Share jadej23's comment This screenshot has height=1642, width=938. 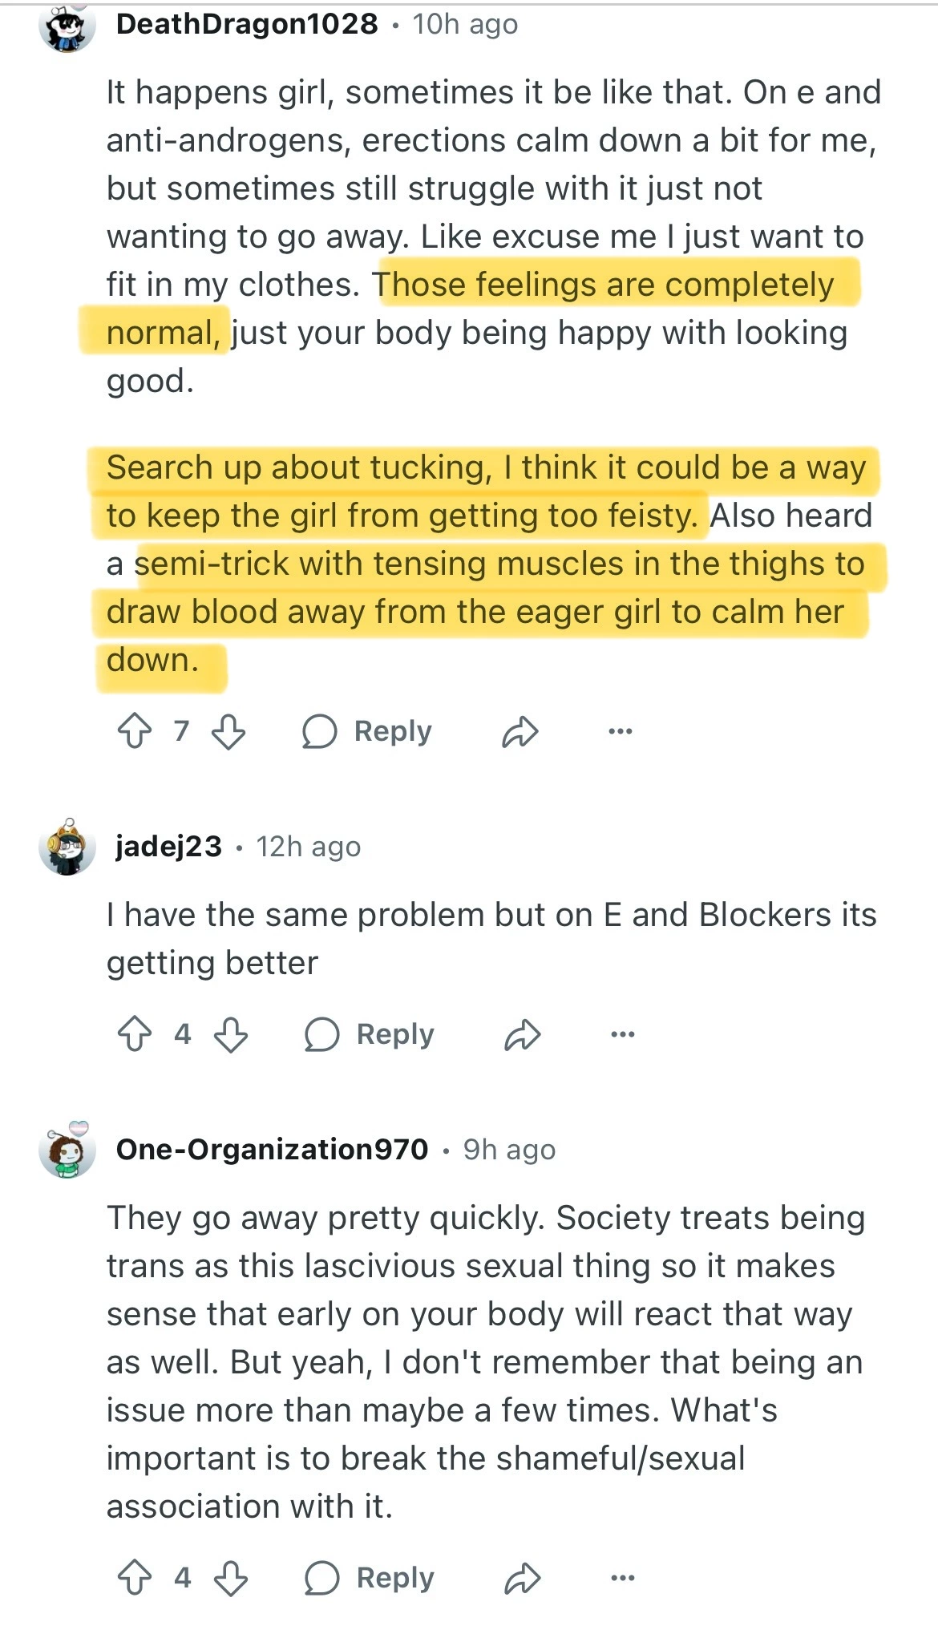(x=522, y=1034)
